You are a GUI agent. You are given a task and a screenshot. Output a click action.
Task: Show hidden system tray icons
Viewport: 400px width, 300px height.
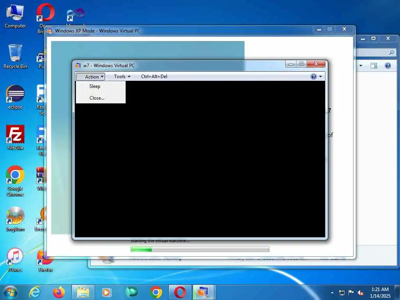pyautogui.click(x=332, y=293)
